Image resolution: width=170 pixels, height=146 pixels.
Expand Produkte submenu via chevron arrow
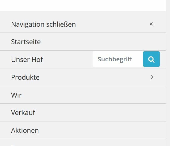tap(152, 77)
